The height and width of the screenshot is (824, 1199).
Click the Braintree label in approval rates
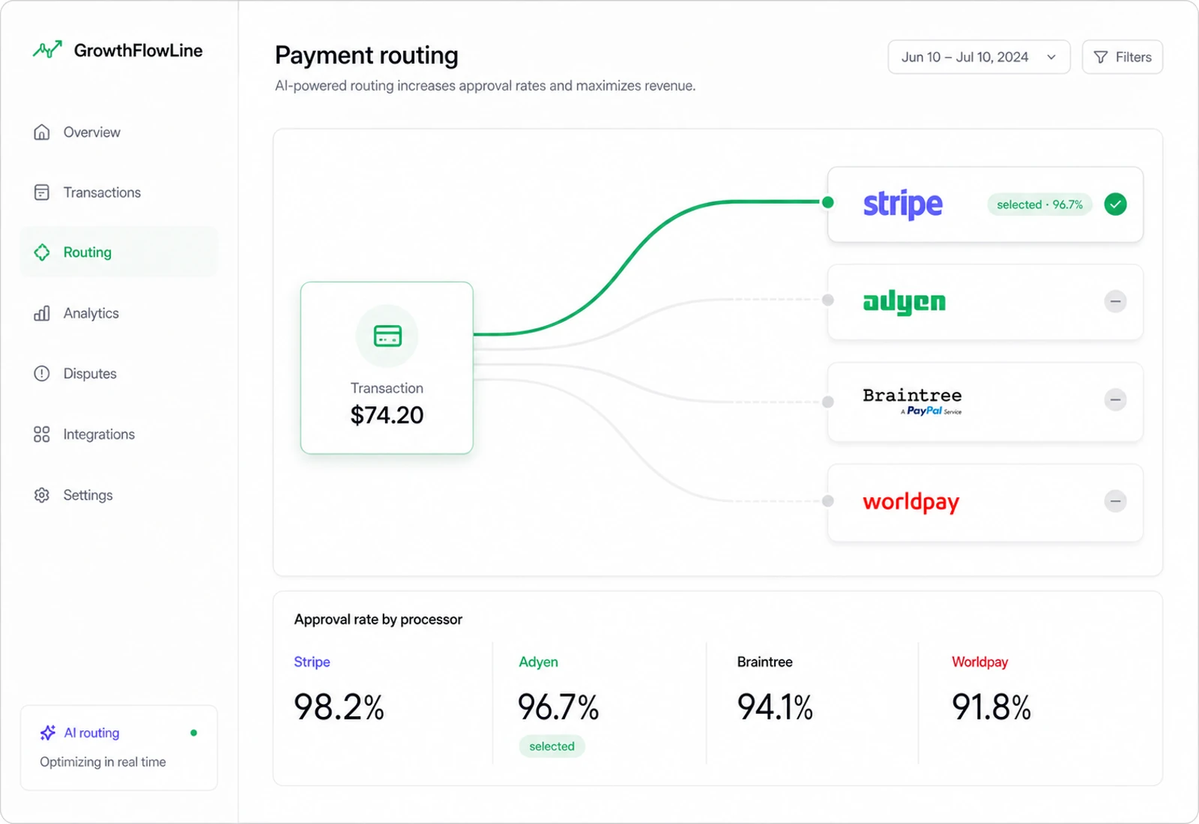pyautogui.click(x=764, y=661)
